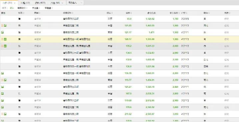This screenshot has width=239, height=122.
Task: Click the 1,555.98 cell in the highlighted row
Action: coord(150,39)
